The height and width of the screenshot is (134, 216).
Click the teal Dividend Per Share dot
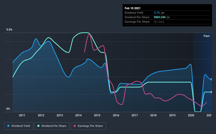38,126
